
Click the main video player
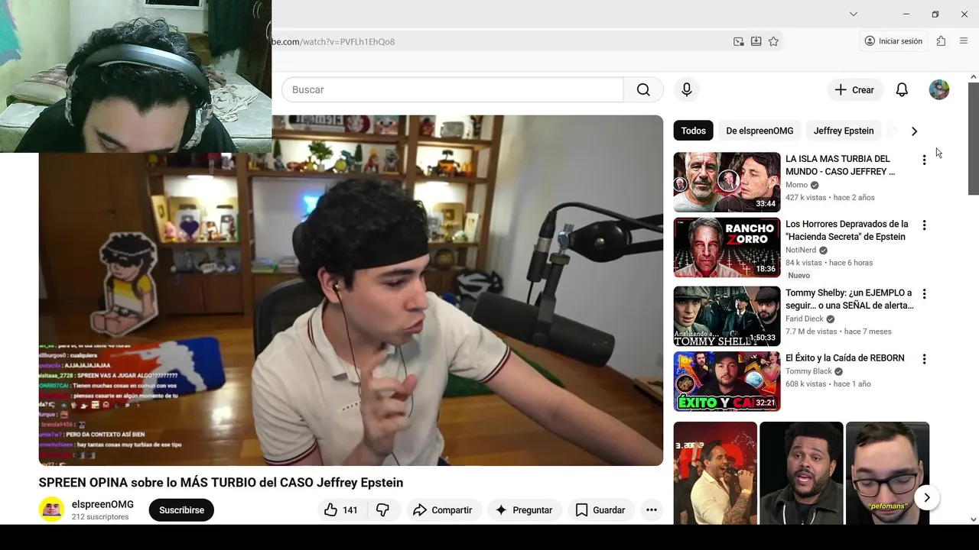[x=351, y=290]
